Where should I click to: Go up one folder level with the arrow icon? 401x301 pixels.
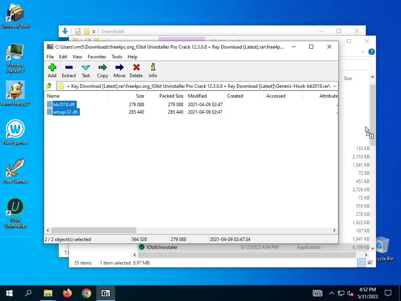[x=49, y=86]
